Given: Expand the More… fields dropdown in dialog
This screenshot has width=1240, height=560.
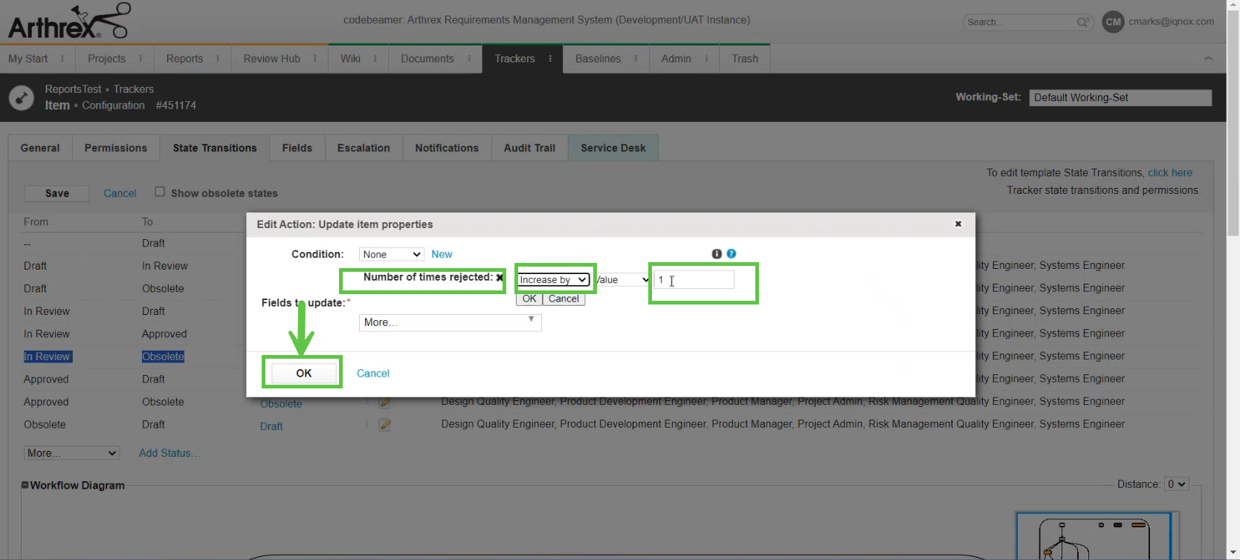Looking at the screenshot, I should 450,322.
